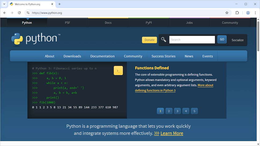Focus the Search input field
This screenshot has height=146, width=260.
coord(192,40)
